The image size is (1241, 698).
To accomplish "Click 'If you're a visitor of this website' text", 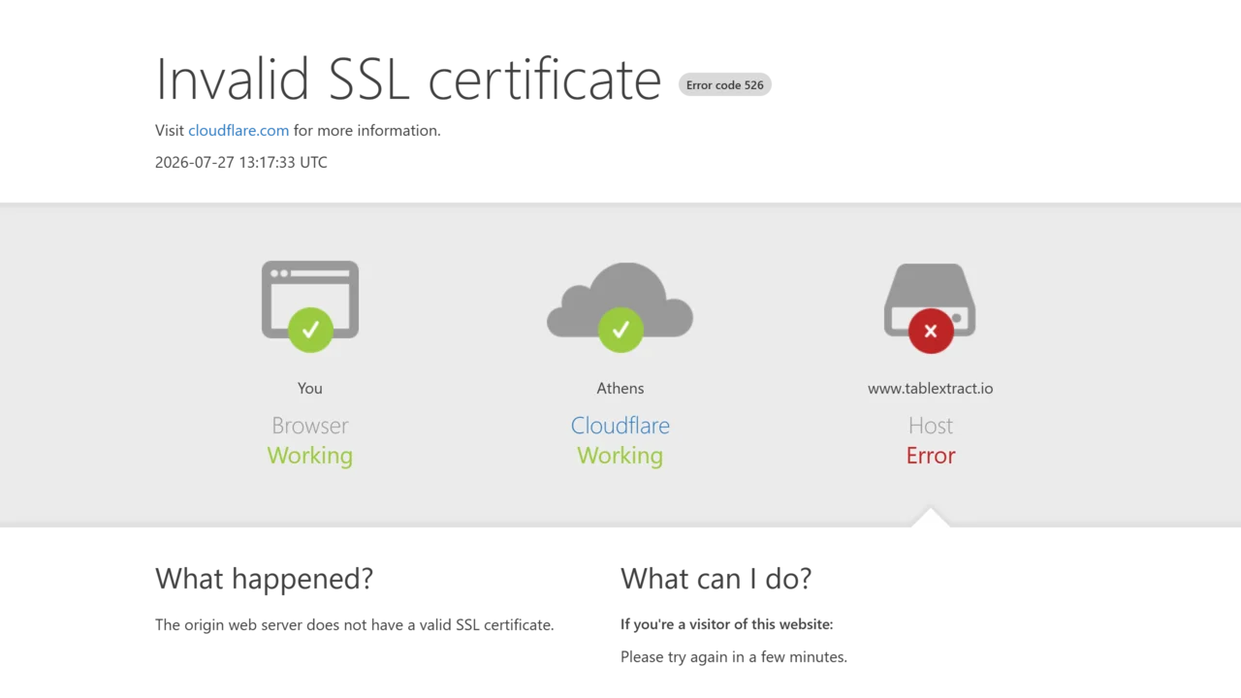I will click(x=727, y=624).
